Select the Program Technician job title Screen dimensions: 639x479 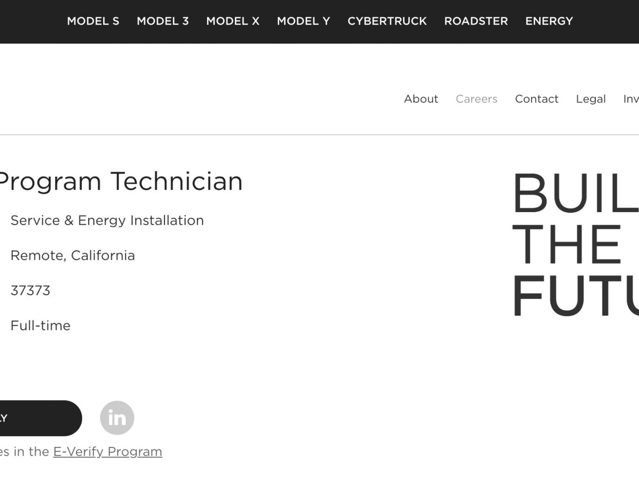click(121, 181)
